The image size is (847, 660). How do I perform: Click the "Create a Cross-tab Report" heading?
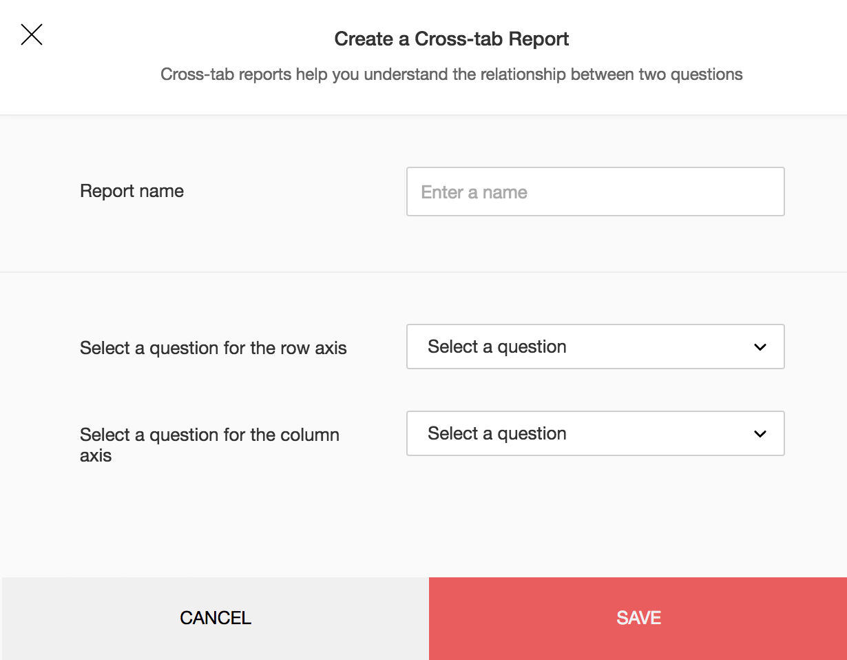[451, 39]
